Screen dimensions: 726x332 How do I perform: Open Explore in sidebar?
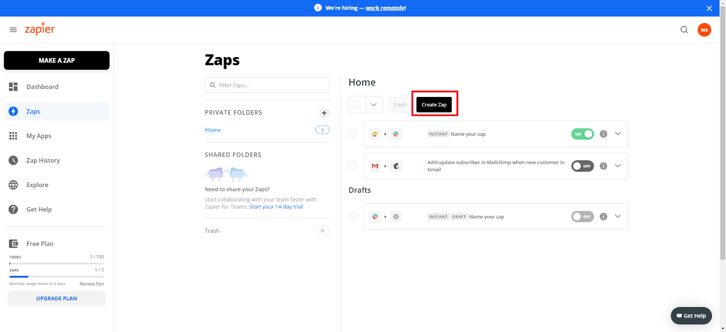57,185
